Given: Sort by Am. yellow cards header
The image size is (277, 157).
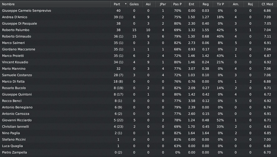Looking at the screenshot, I should pyautogui.click(x=236, y=4).
